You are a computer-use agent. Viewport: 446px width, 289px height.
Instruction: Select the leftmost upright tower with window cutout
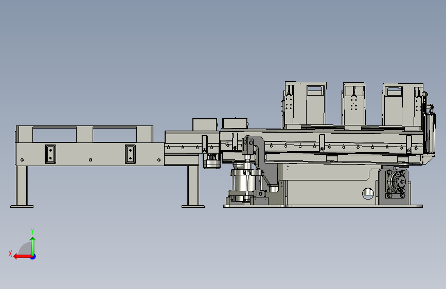point(305,103)
